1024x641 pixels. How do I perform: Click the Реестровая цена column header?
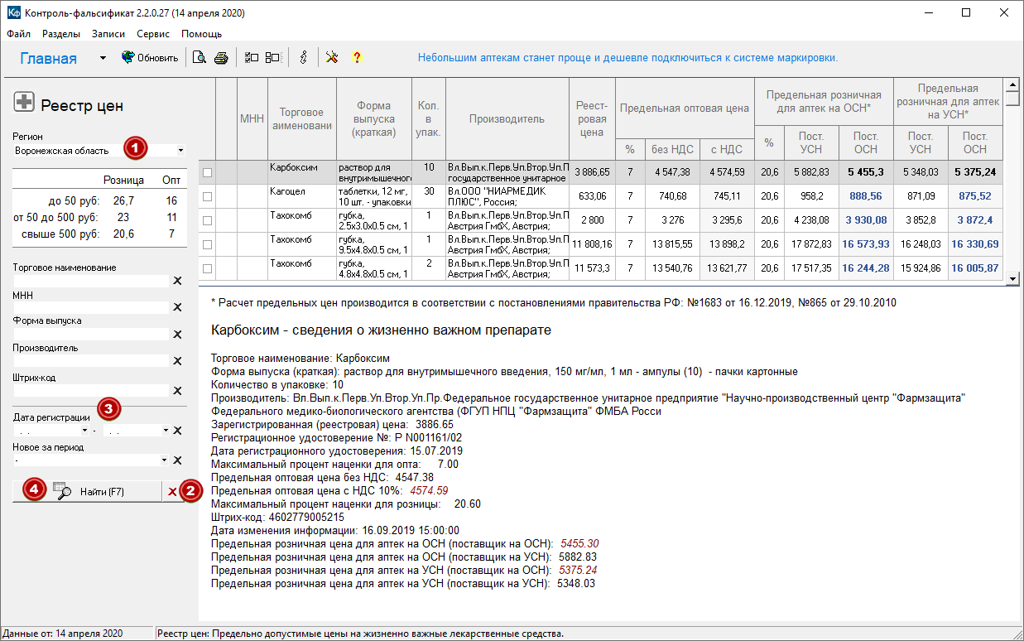click(592, 118)
